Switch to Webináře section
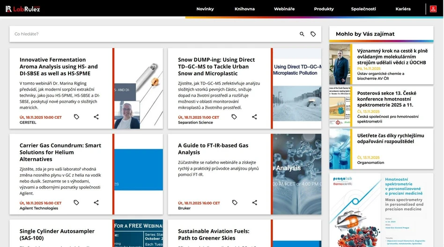This screenshot has width=444, height=247. (284, 9)
